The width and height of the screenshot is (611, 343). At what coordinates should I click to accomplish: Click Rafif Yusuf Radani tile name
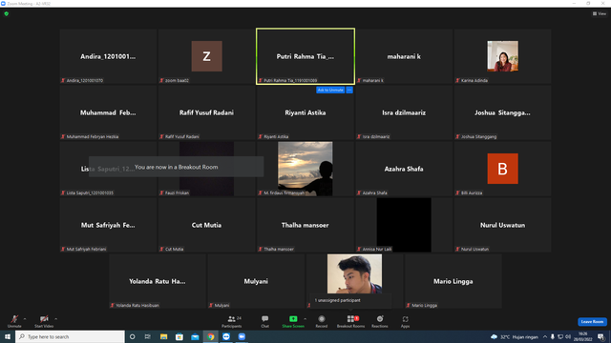206,112
